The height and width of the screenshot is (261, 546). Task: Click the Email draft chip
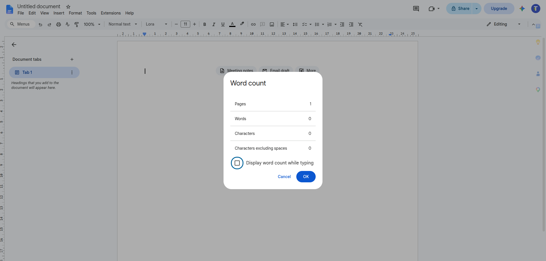click(x=276, y=70)
